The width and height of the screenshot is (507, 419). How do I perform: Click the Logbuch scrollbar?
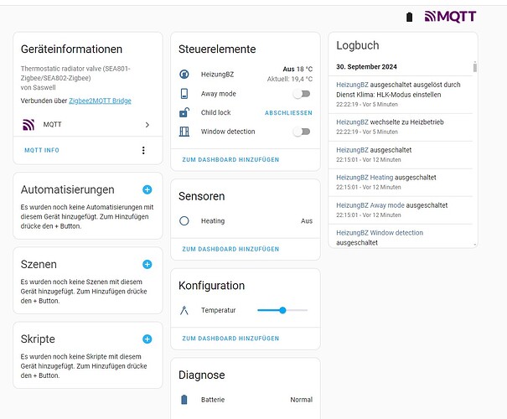click(475, 67)
